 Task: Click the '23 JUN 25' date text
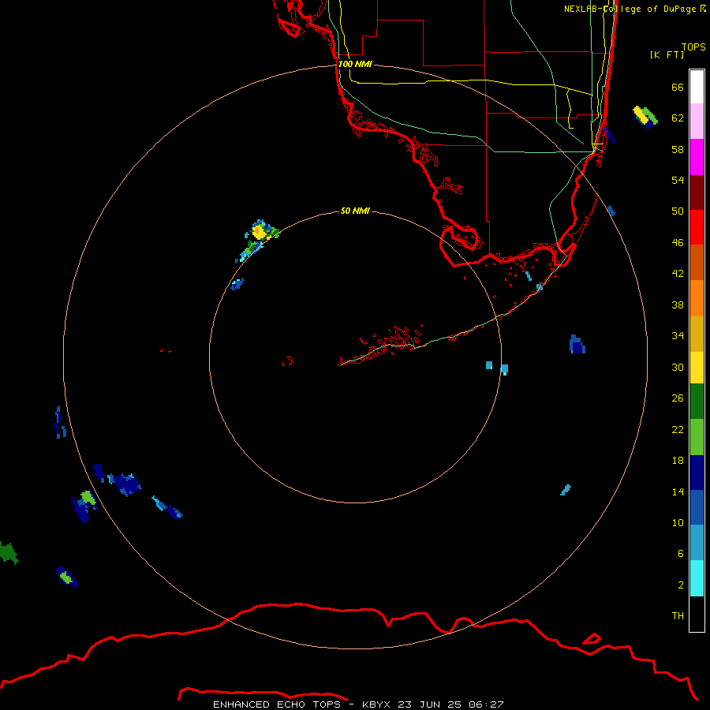tap(429, 704)
